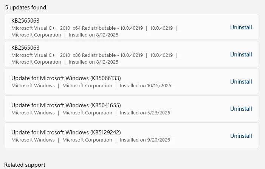Image resolution: width=265 pixels, height=169 pixels.
Task: Select the KB2565063 title of the x86 entry
Action: [x=25, y=48]
